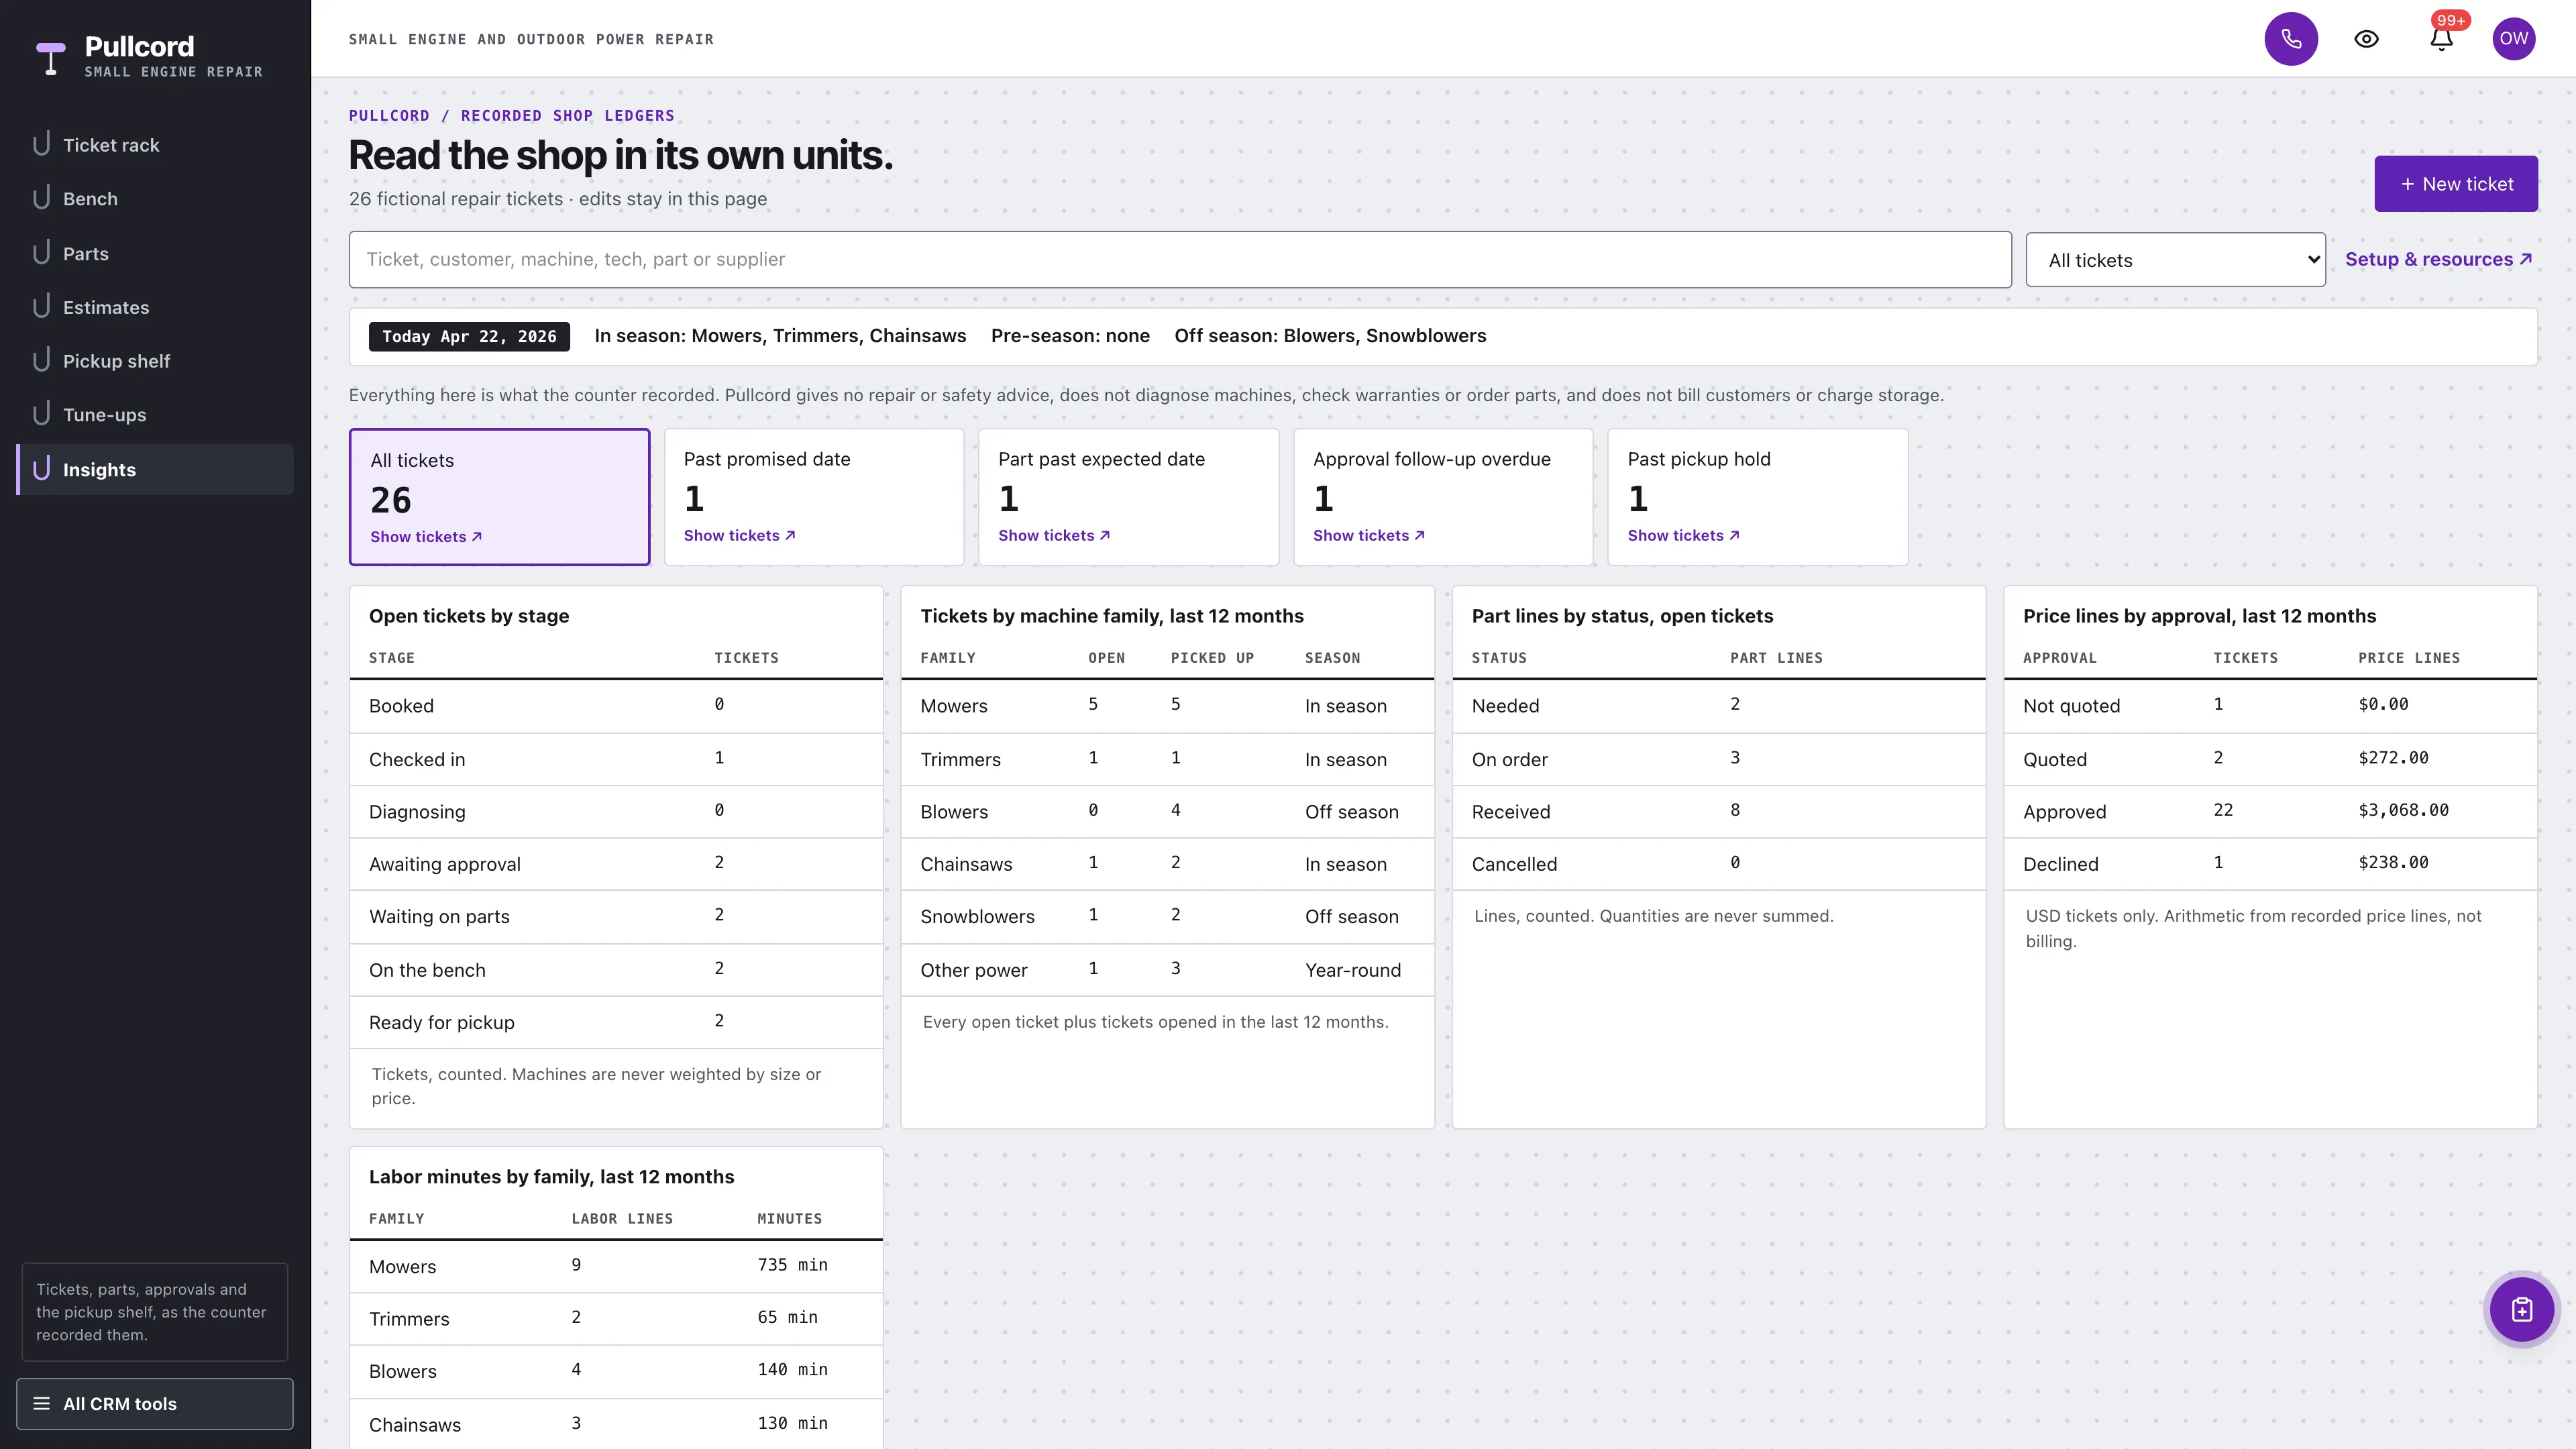Show tickets in the All tickets card
Viewport: 2576px width, 1449px height.
(426, 536)
